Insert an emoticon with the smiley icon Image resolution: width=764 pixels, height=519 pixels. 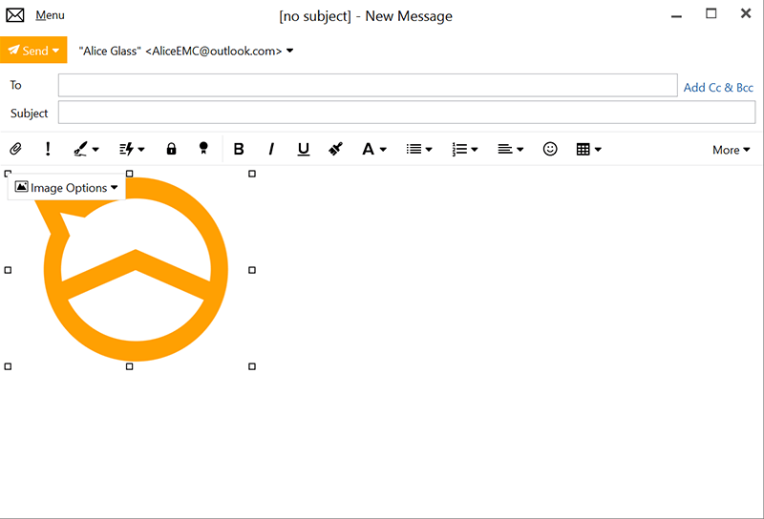550,149
